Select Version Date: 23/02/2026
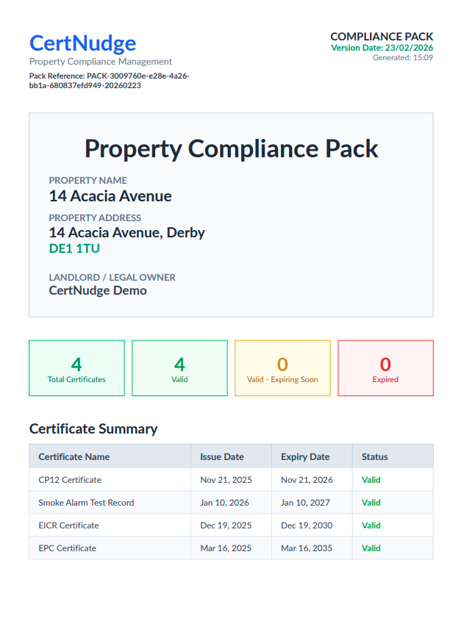This screenshot has width=461, height=621. [x=382, y=48]
